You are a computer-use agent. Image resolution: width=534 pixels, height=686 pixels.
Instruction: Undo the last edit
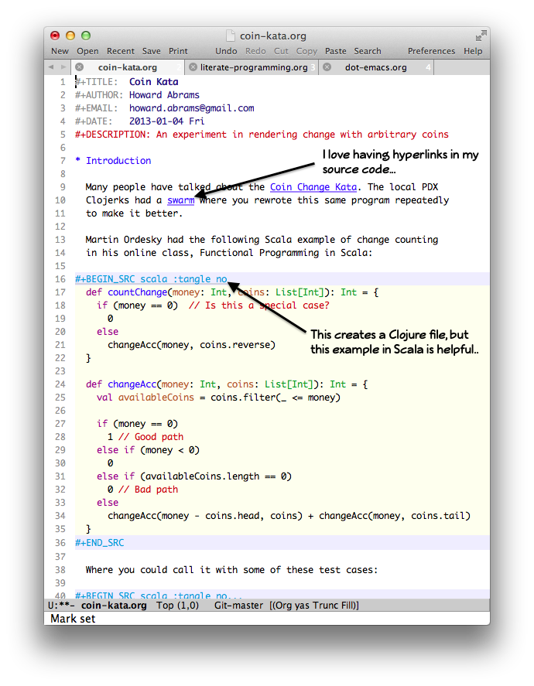pyautogui.click(x=226, y=51)
